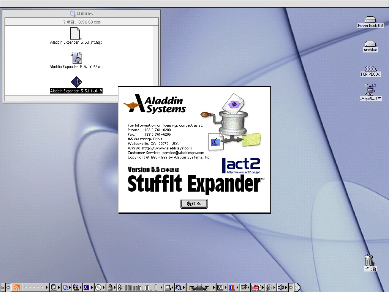Click the service@aladdinsys.com email text
This screenshot has width=389, height=292.
click(x=183, y=153)
